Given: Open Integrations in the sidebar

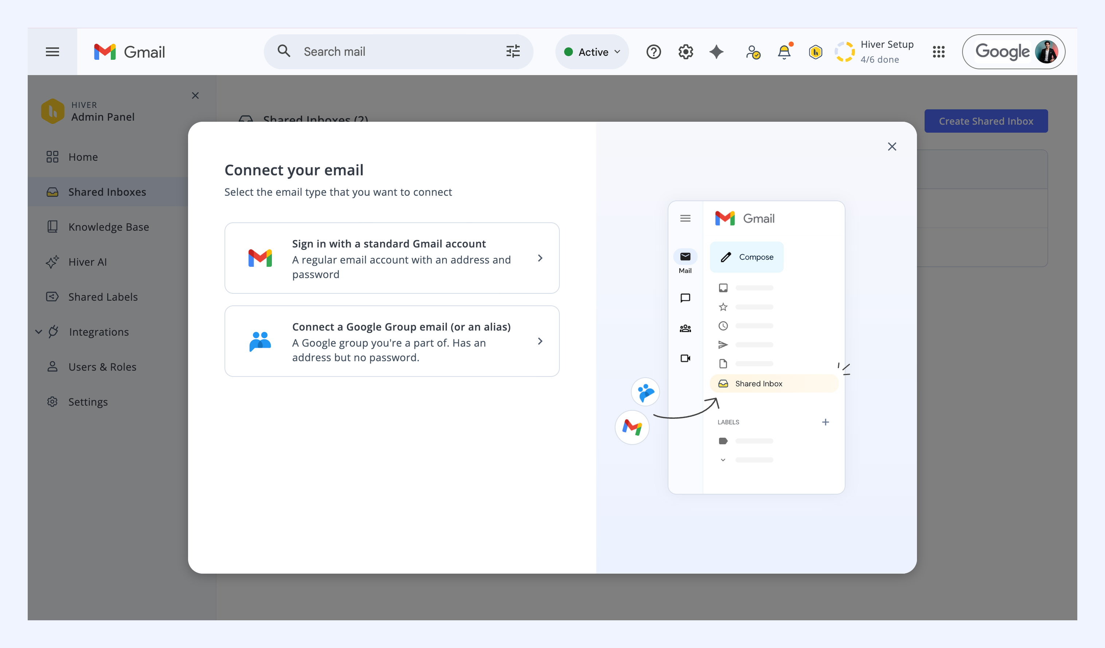Looking at the screenshot, I should [x=99, y=332].
